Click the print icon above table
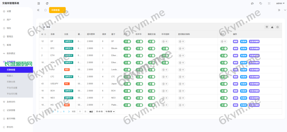Screen dimensions: 287x132 [x=277, y=27]
